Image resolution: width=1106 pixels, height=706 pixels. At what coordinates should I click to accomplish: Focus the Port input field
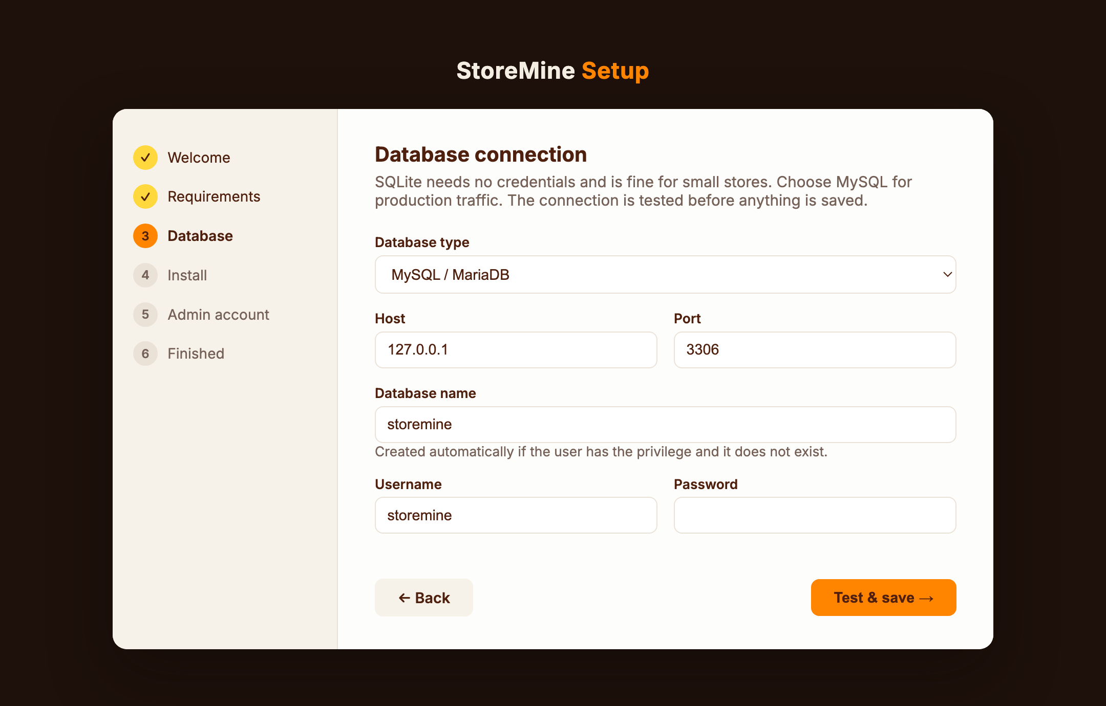815,350
